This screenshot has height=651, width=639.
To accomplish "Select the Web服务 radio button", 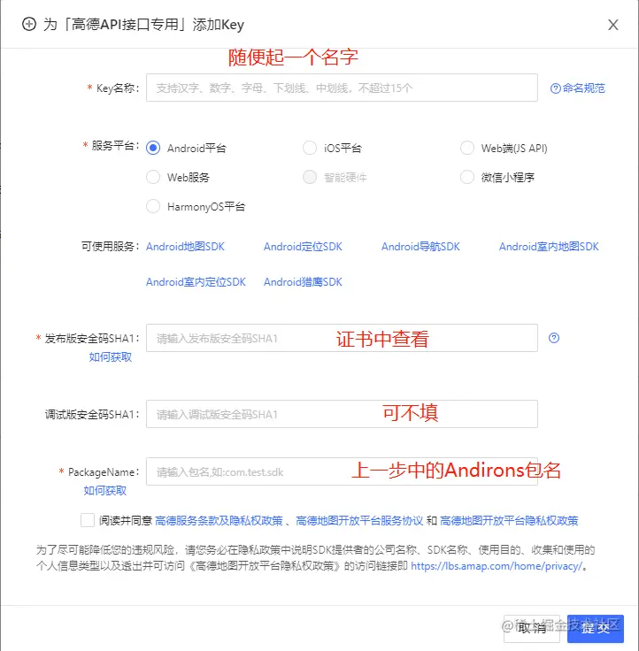I will (153, 177).
